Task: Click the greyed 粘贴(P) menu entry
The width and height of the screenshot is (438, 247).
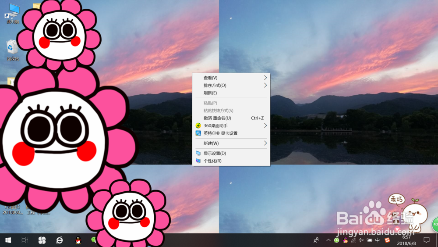Action: click(231, 103)
